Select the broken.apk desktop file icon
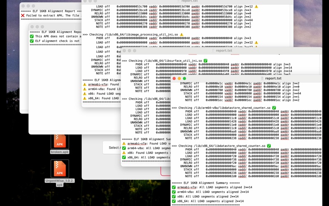Image resolution: width=329 pixels, height=206 pixels. coord(60,141)
